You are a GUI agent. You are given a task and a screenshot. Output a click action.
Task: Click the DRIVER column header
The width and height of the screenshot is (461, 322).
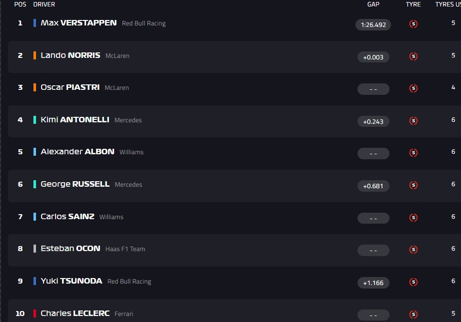point(44,4)
